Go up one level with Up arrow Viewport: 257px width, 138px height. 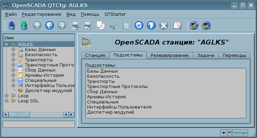pos(37,26)
